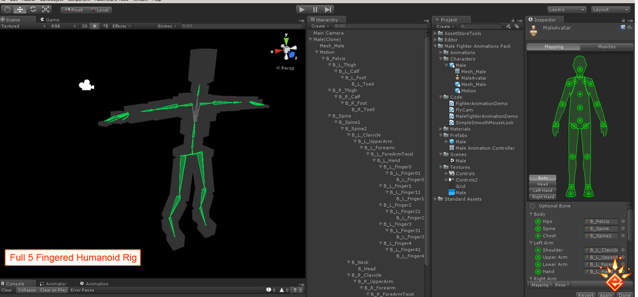Expand the AssetStoreTools folder
The image size is (638, 297).
436,34
